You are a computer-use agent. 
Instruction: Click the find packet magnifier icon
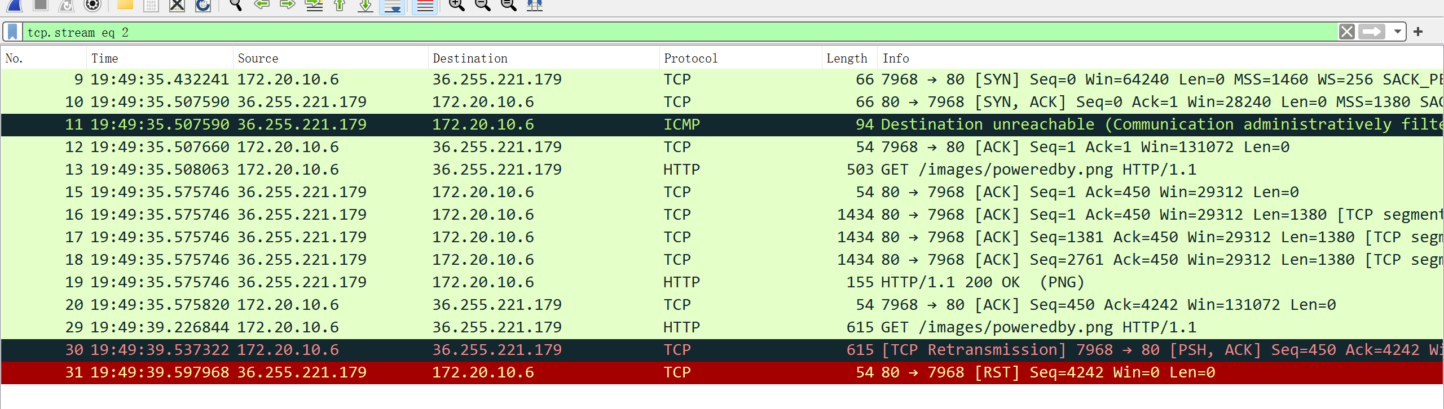click(235, 5)
